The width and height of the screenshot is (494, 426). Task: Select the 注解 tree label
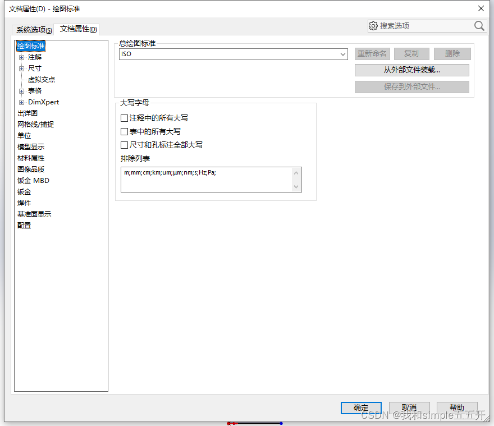coord(35,57)
